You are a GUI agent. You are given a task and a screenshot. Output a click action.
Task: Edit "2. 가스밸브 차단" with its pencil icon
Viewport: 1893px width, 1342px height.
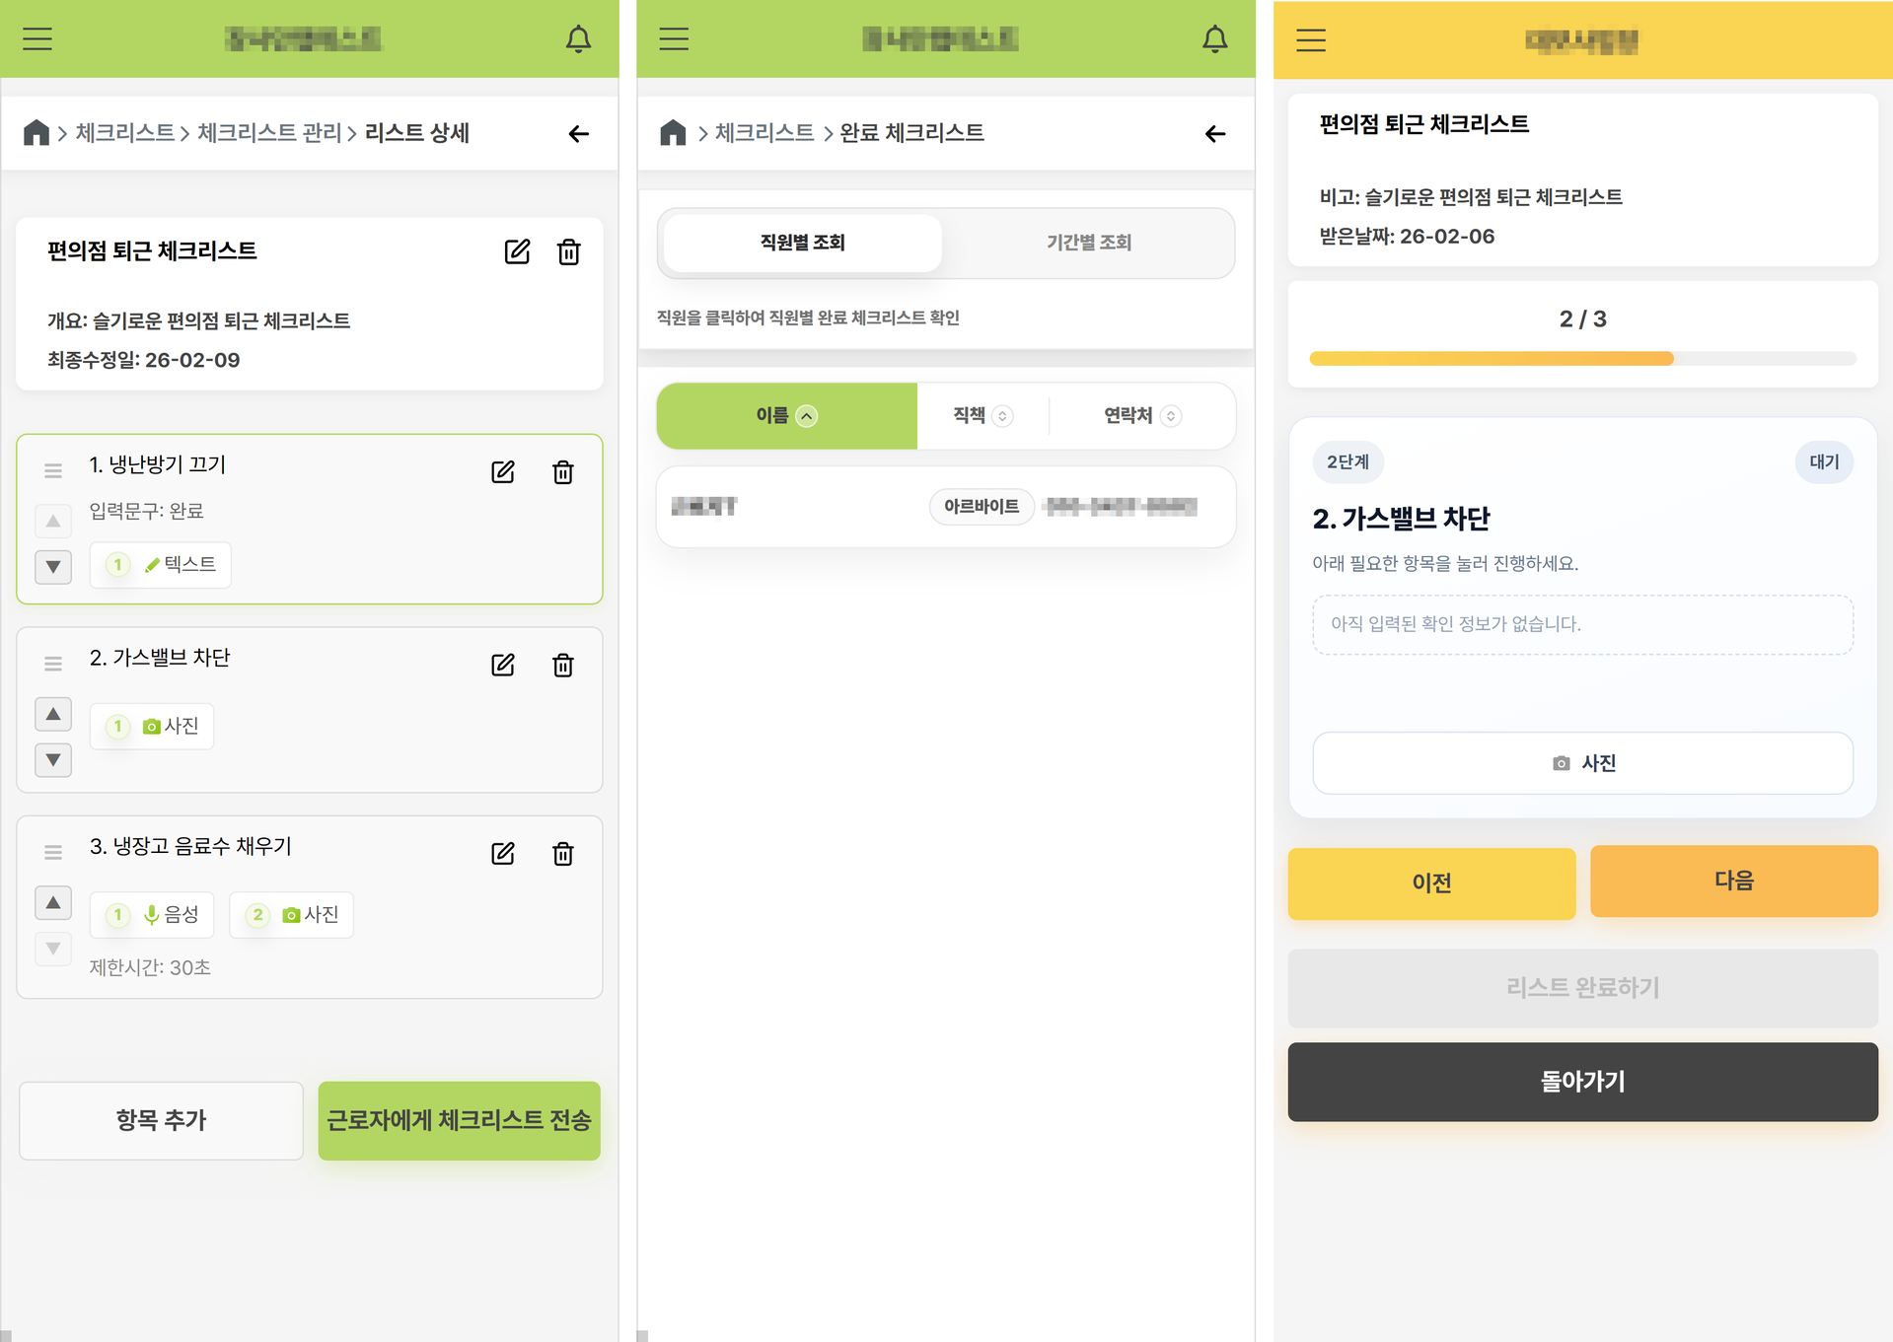(502, 665)
